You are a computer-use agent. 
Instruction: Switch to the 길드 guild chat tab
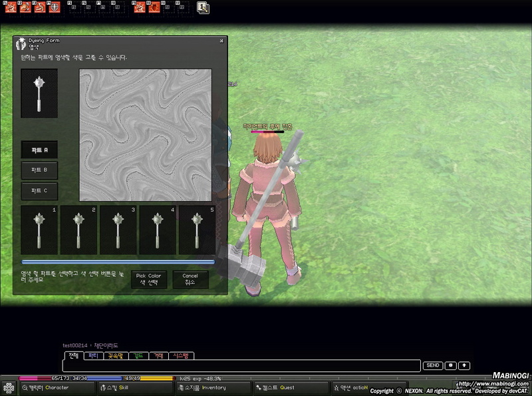138,355
